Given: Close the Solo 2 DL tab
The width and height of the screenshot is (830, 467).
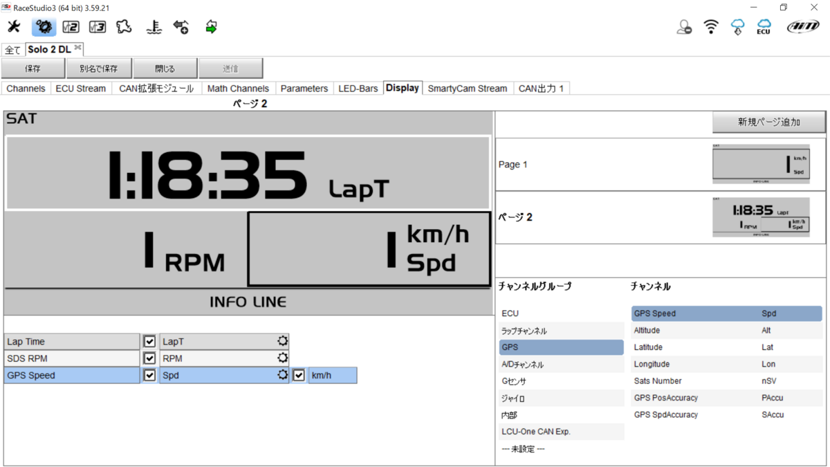Looking at the screenshot, I should coord(77,48).
